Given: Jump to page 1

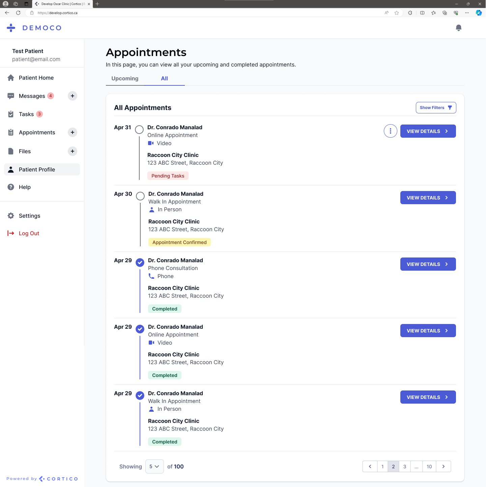Looking at the screenshot, I should (382, 466).
